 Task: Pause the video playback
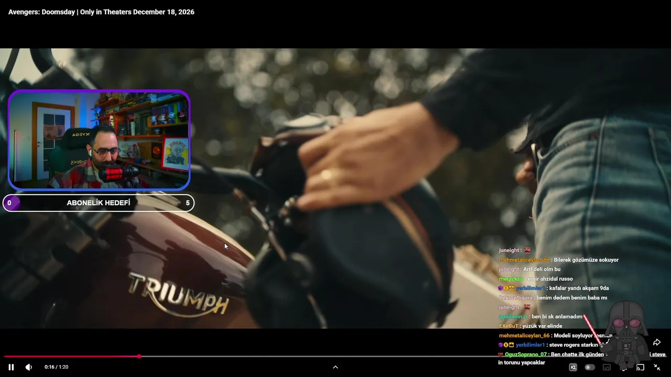pos(11,367)
